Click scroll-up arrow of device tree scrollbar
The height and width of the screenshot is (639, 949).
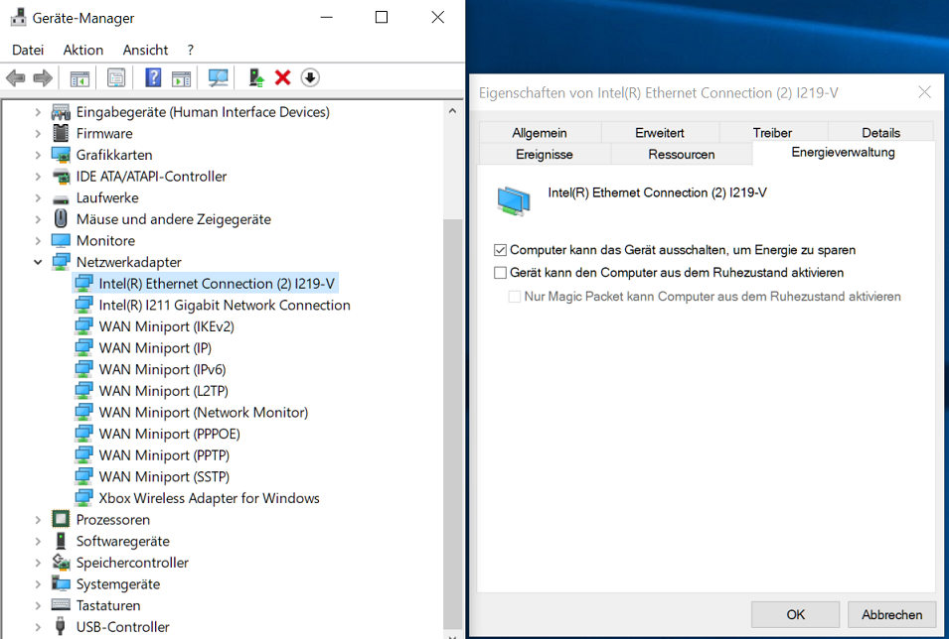click(452, 110)
